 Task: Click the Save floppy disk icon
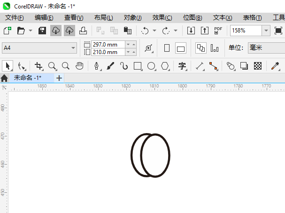(x=42, y=31)
